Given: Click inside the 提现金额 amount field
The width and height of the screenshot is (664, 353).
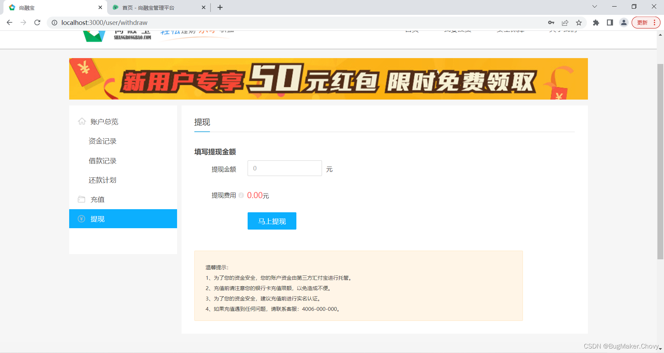Looking at the screenshot, I should point(284,168).
